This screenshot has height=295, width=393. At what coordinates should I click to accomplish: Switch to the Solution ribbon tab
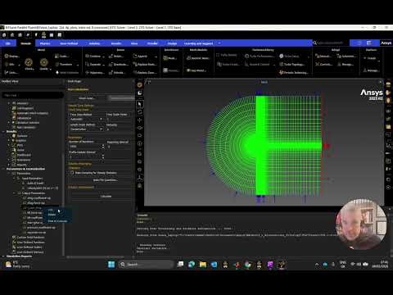tap(94, 43)
